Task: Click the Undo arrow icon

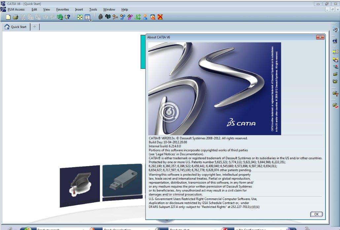Action: click(x=45, y=17)
